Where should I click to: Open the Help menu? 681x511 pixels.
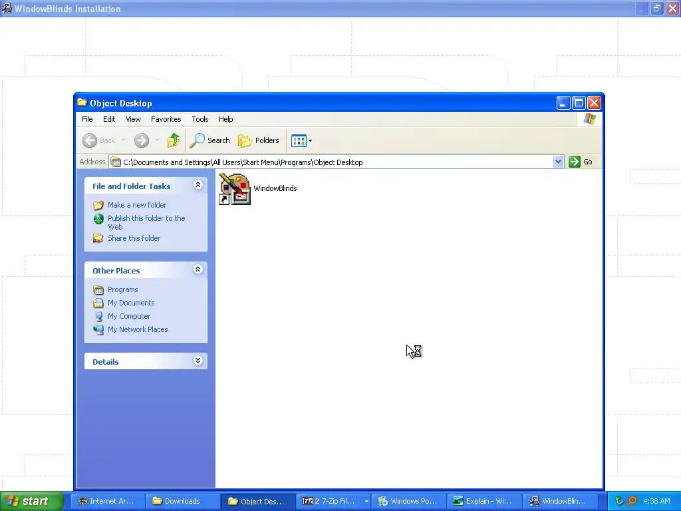click(x=226, y=119)
